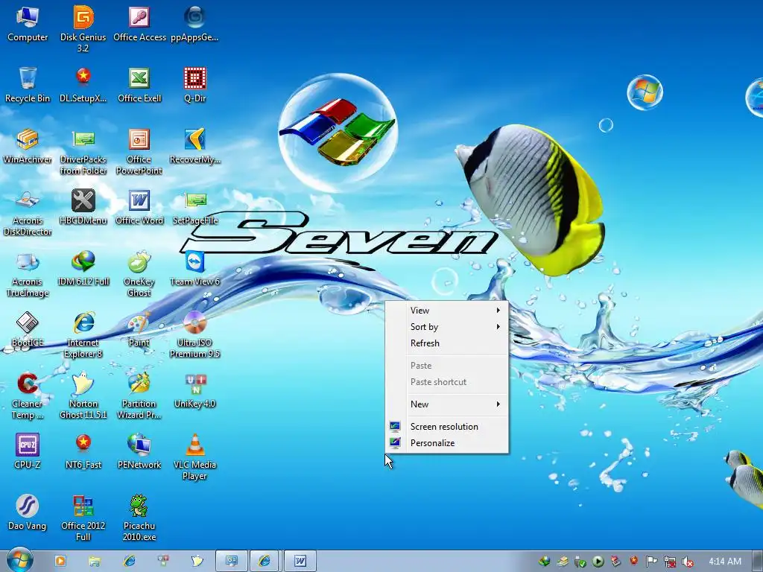Select the DL.SetupX... icon
Image resolution: width=763 pixels, height=572 pixels.
[83, 85]
